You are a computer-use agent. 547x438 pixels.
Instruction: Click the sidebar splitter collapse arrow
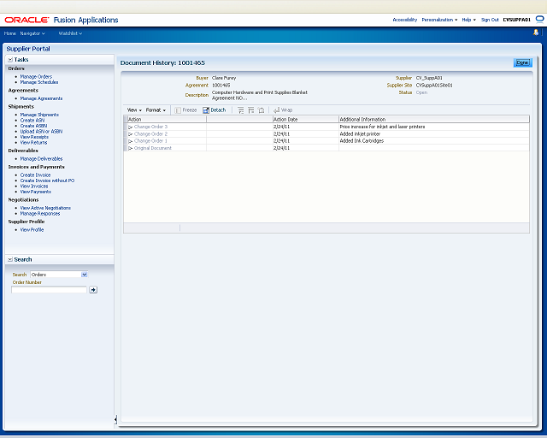[115, 419]
